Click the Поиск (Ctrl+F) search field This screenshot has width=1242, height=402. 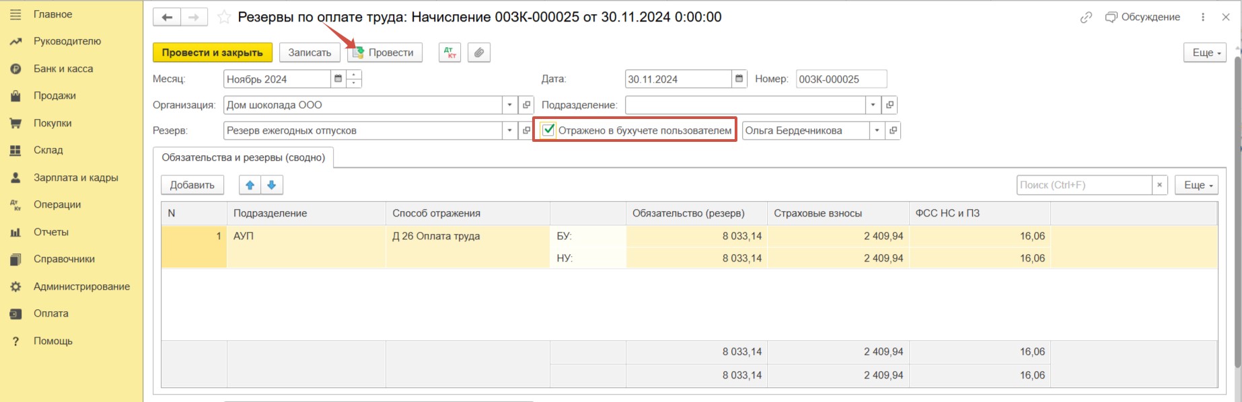(x=1083, y=185)
